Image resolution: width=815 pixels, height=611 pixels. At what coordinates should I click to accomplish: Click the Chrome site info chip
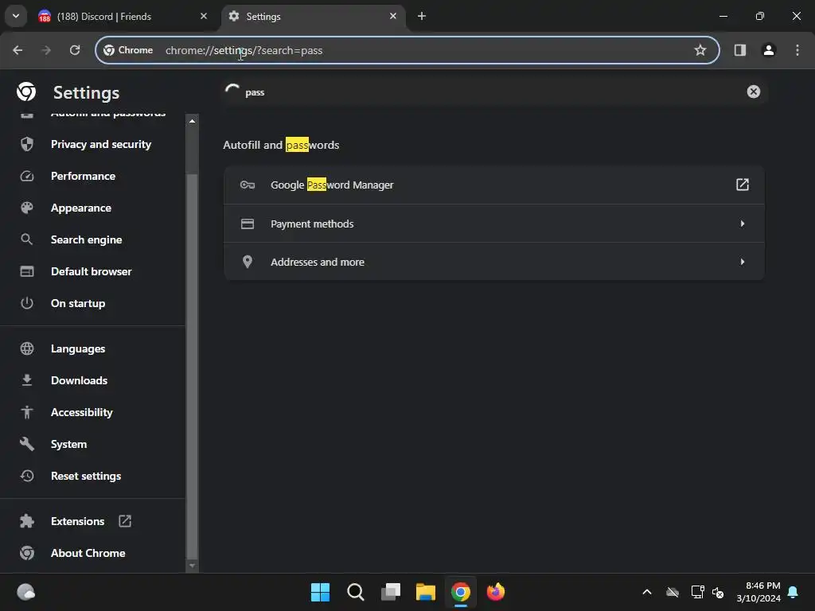pos(128,50)
